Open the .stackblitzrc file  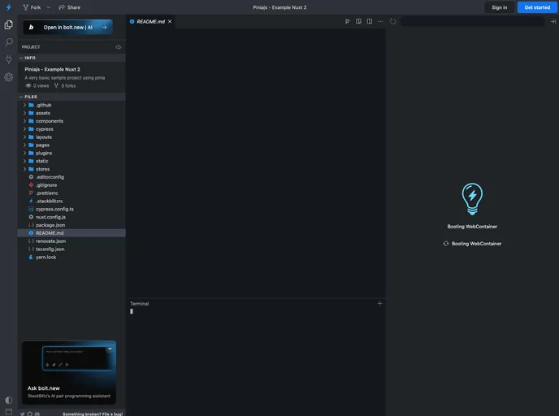pos(71,201)
